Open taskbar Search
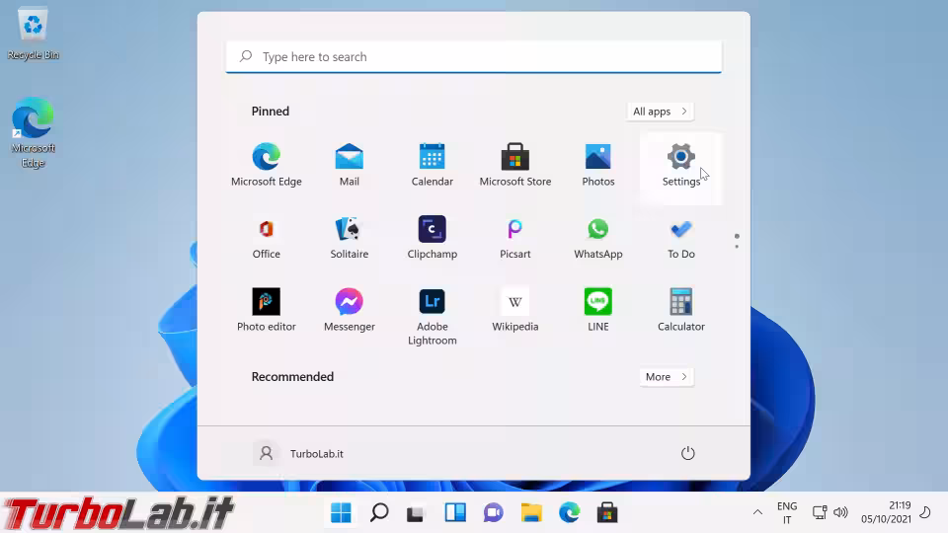 (x=379, y=512)
